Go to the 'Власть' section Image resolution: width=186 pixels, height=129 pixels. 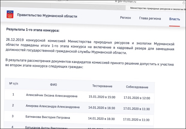[174, 19]
